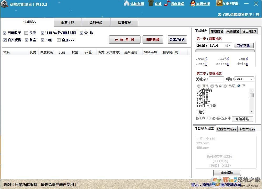Open 问题处理 via the QQ penguin icon
This screenshot has width=262, height=189.
193,3
